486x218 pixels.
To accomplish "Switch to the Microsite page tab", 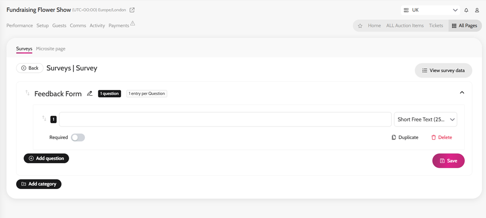I will click(x=50, y=48).
